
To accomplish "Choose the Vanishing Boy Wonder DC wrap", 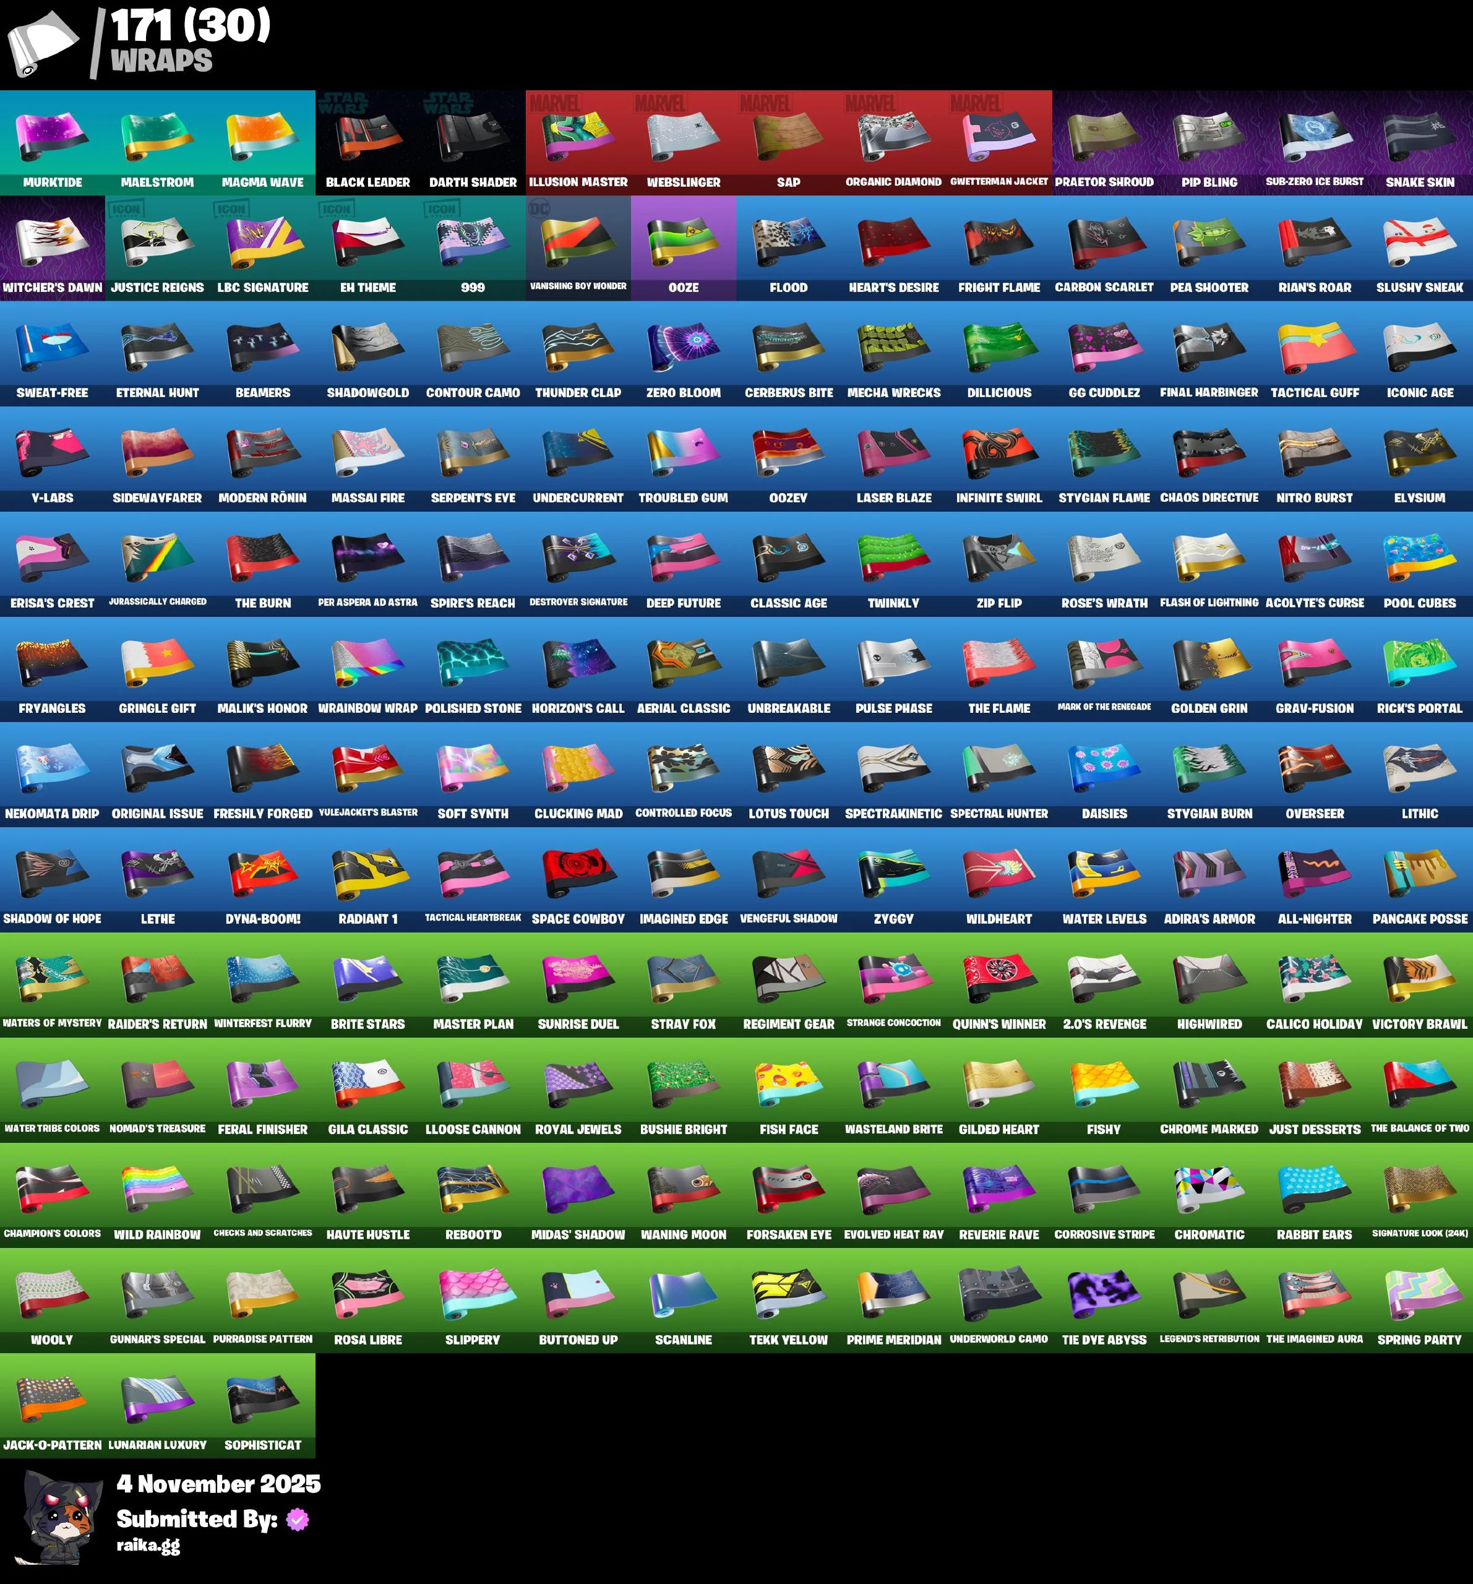I will (x=578, y=242).
